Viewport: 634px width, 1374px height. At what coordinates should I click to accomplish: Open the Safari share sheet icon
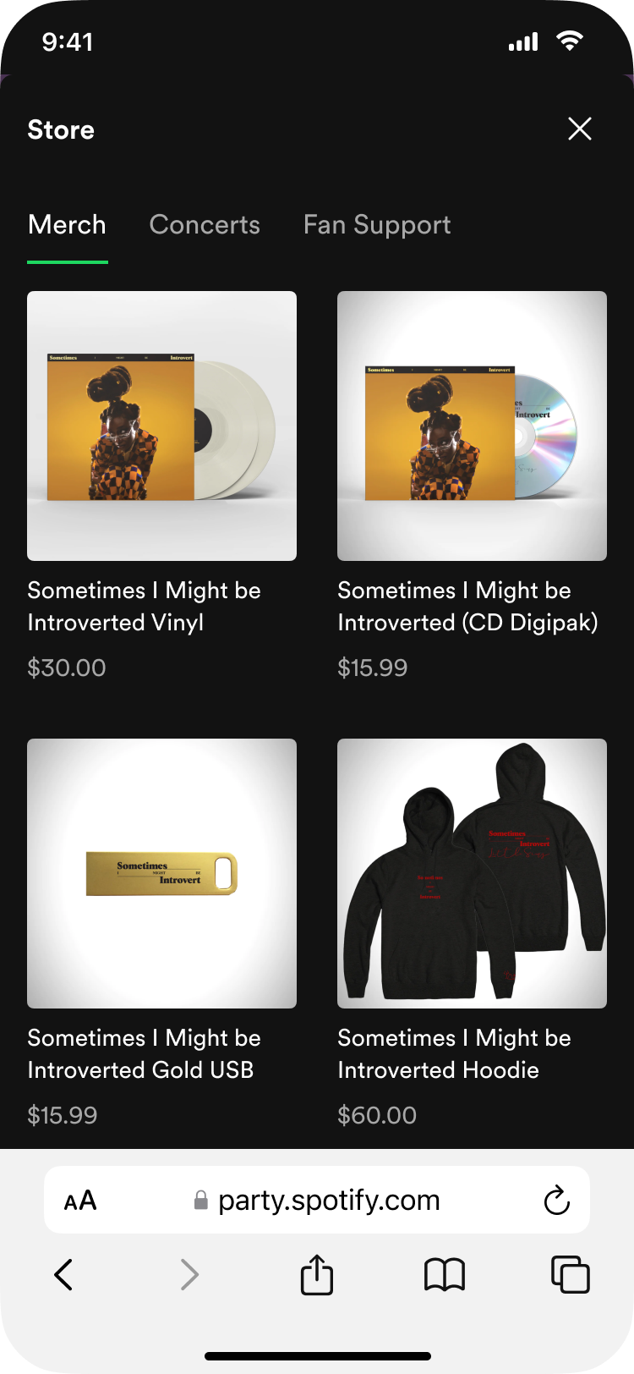pos(317,1274)
